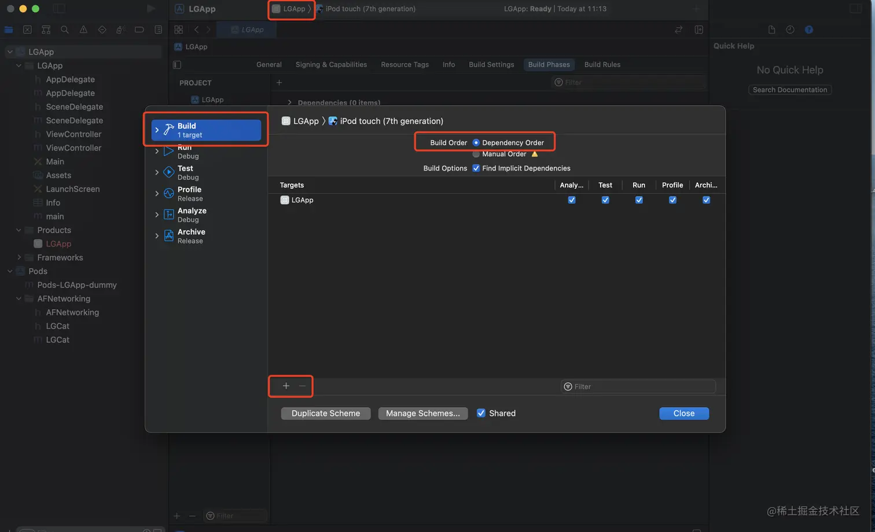Uncheck Archive for the LGApp target

[706, 200]
